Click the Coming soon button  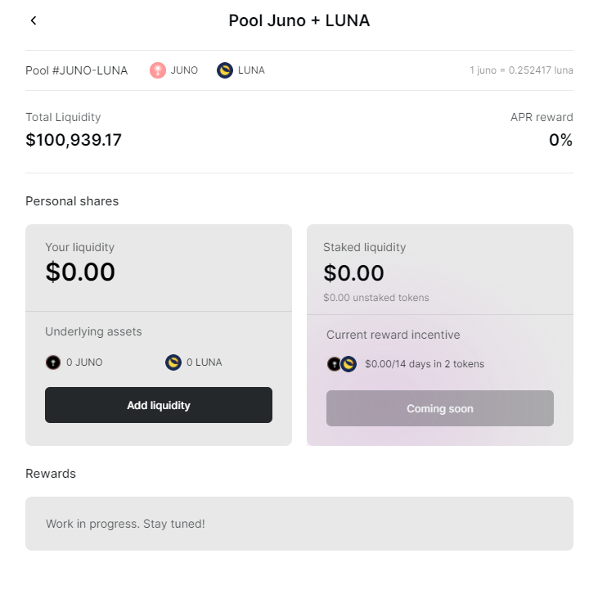[440, 408]
